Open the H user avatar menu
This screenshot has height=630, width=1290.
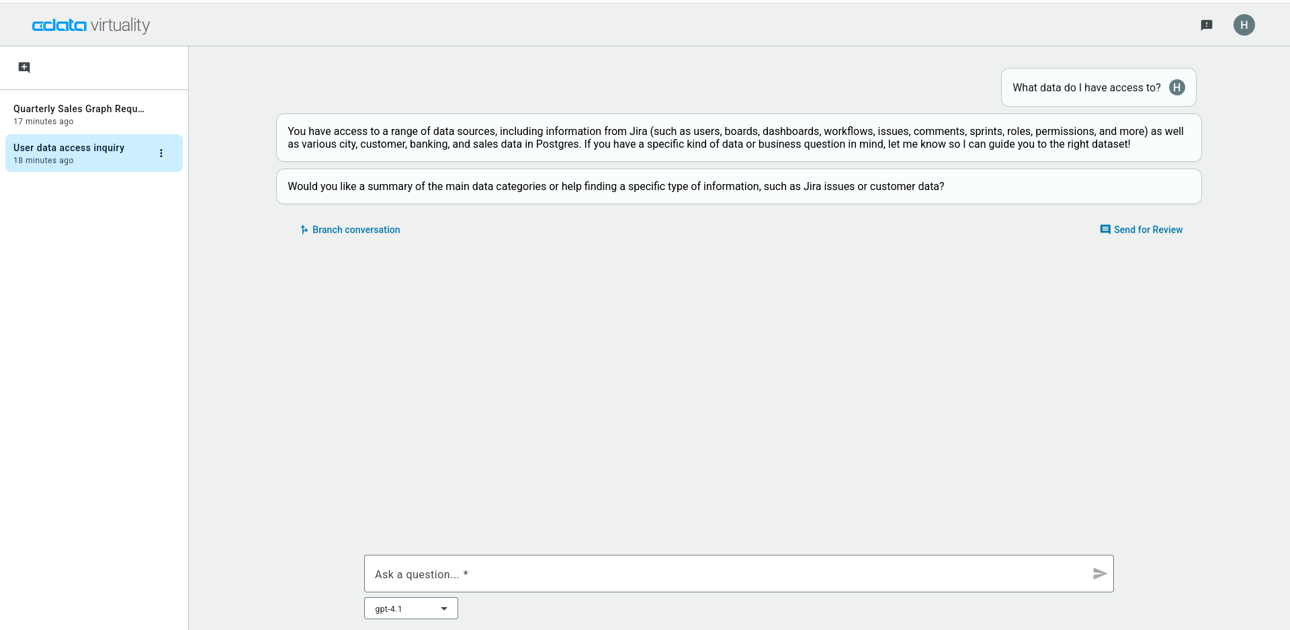[x=1244, y=25]
